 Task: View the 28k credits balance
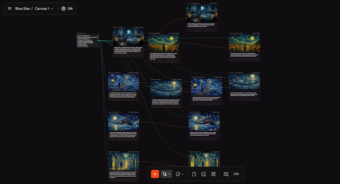click(70, 9)
